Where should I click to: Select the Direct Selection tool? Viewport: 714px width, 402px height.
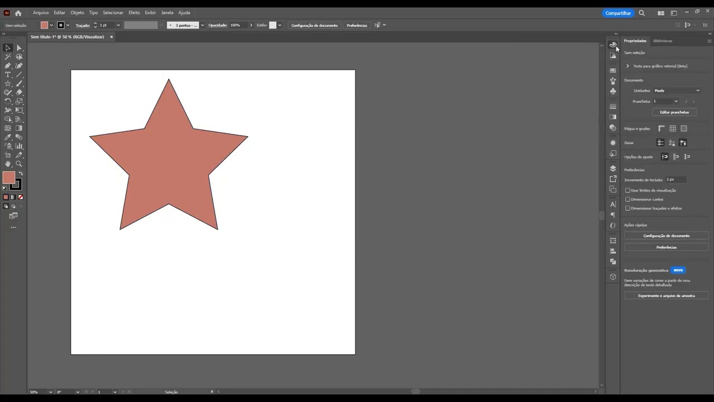[x=19, y=48]
